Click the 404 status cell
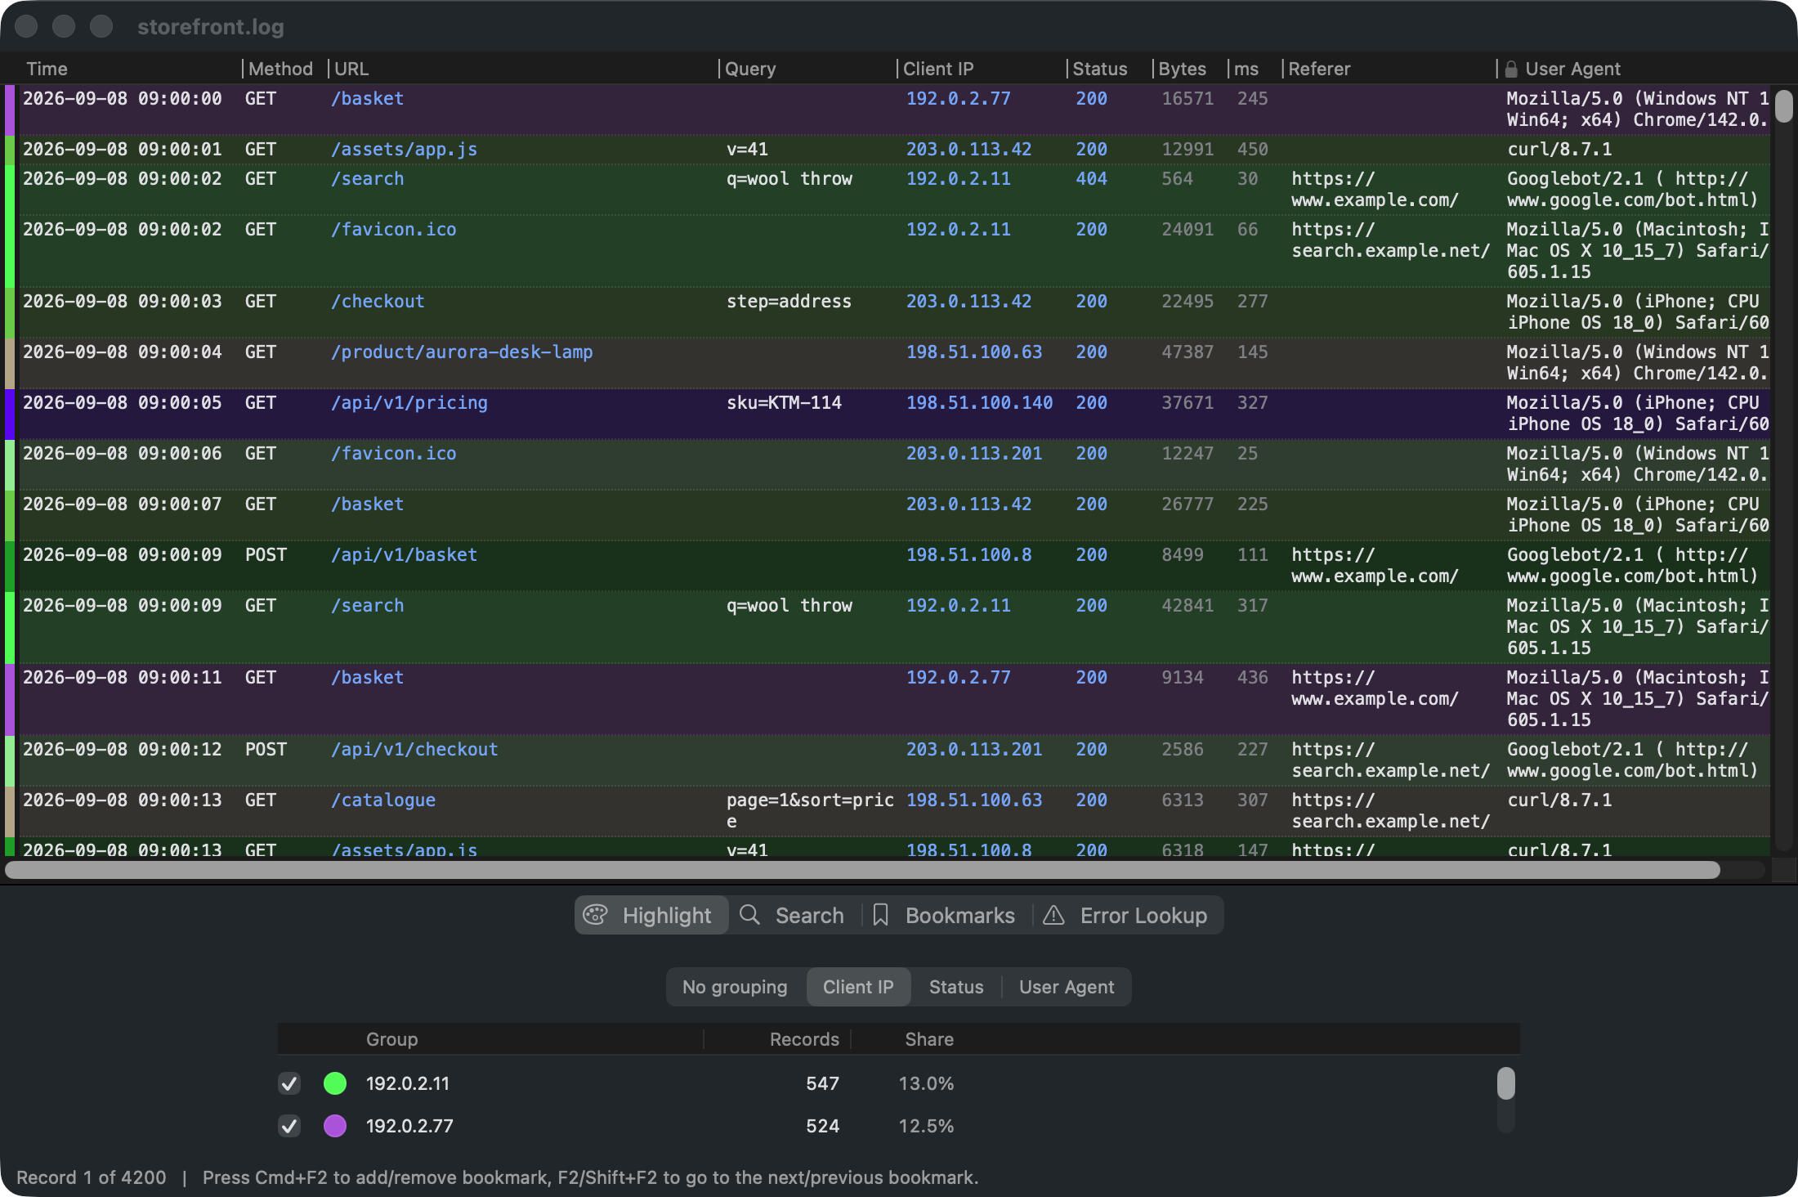The height and width of the screenshot is (1197, 1798). pos(1091,179)
